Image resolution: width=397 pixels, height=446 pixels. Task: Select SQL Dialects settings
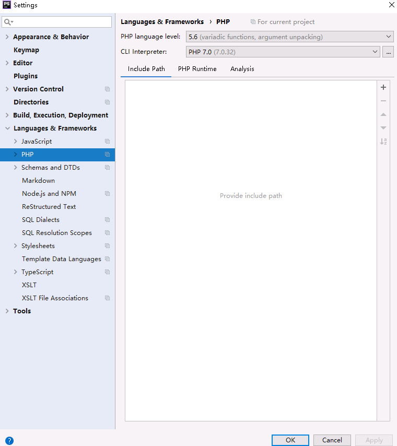pyautogui.click(x=41, y=220)
